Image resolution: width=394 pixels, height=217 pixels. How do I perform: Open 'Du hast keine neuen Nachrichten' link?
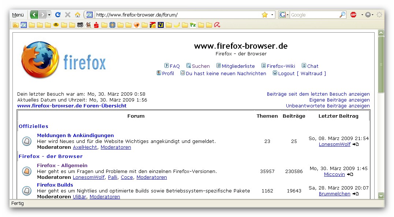(x=223, y=73)
